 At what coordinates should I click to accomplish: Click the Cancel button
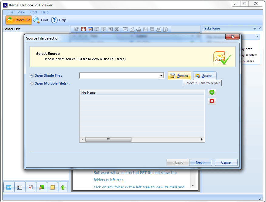pyautogui.click(x=226, y=162)
